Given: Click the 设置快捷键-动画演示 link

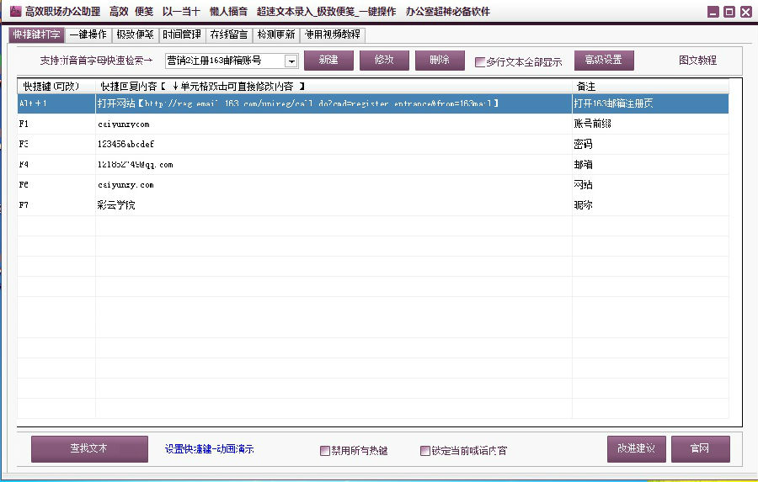Looking at the screenshot, I should [209, 449].
